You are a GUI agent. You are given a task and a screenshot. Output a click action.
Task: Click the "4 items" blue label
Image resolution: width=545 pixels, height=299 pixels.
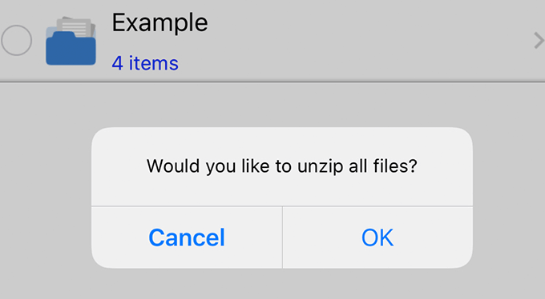click(x=145, y=63)
